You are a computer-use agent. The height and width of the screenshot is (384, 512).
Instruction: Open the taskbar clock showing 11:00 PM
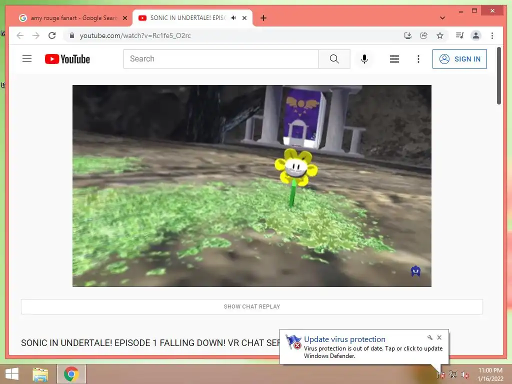pyautogui.click(x=490, y=374)
